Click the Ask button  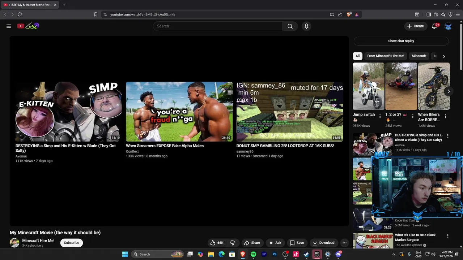(275, 243)
